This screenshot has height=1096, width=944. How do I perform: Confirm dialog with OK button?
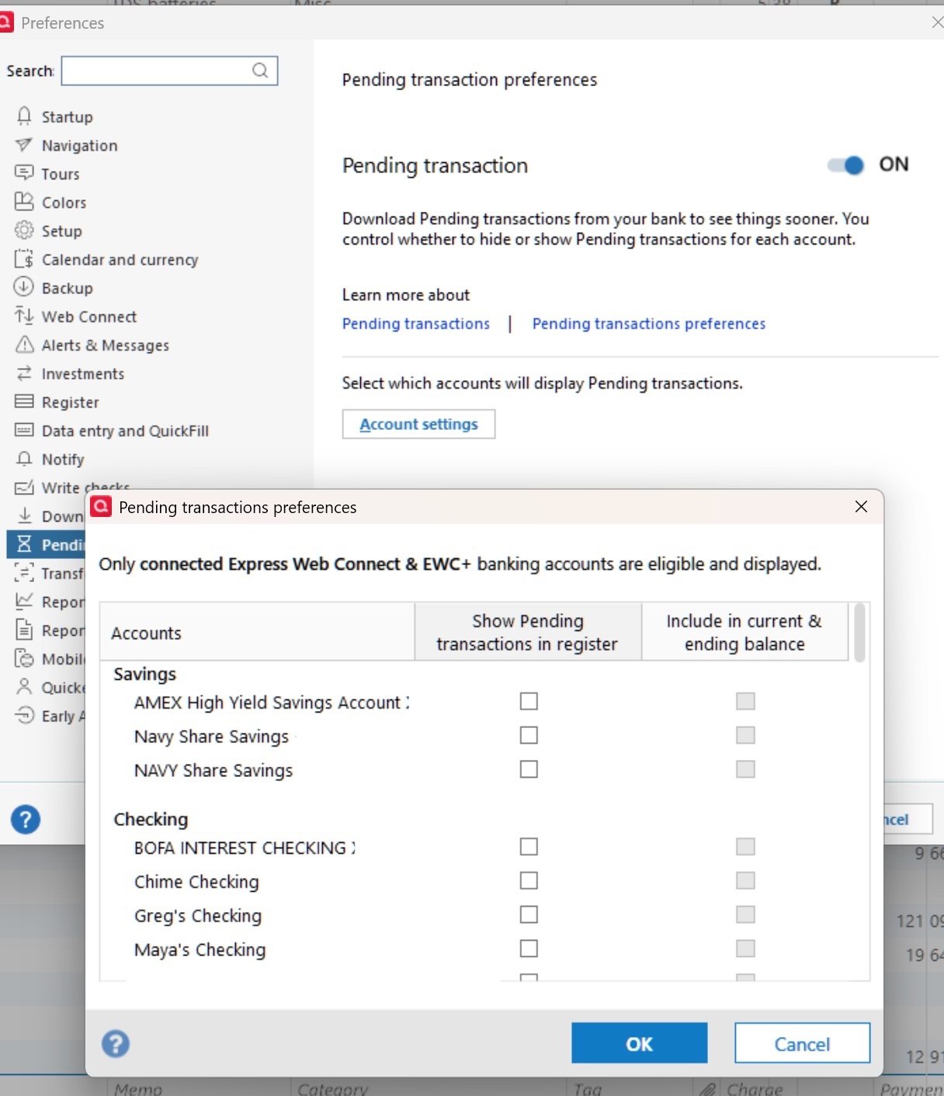pos(639,1043)
